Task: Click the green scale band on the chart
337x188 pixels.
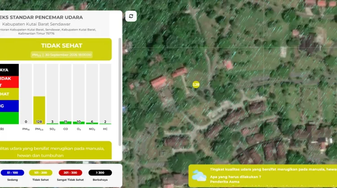Action: [9, 118]
